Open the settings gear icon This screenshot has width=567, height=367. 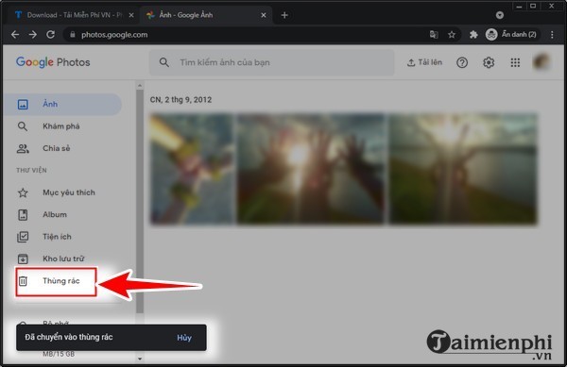coord(489,63)
